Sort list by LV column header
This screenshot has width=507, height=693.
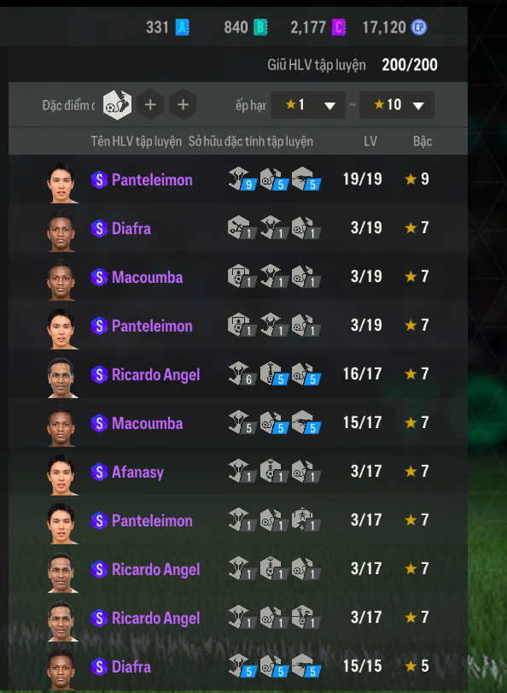tap(370, 142)
